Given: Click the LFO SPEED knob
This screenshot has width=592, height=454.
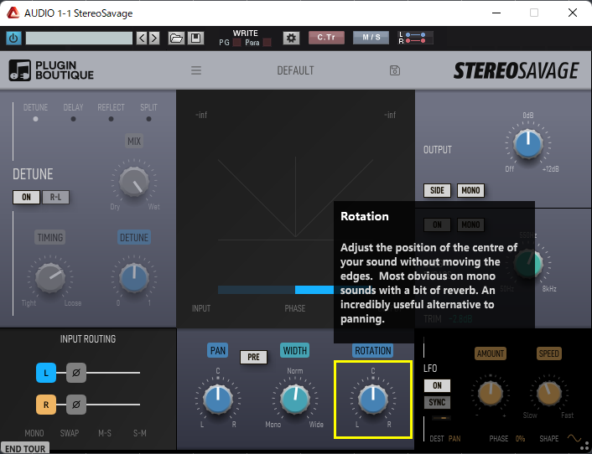Looking at the screenshot, I should click(548, 393).
